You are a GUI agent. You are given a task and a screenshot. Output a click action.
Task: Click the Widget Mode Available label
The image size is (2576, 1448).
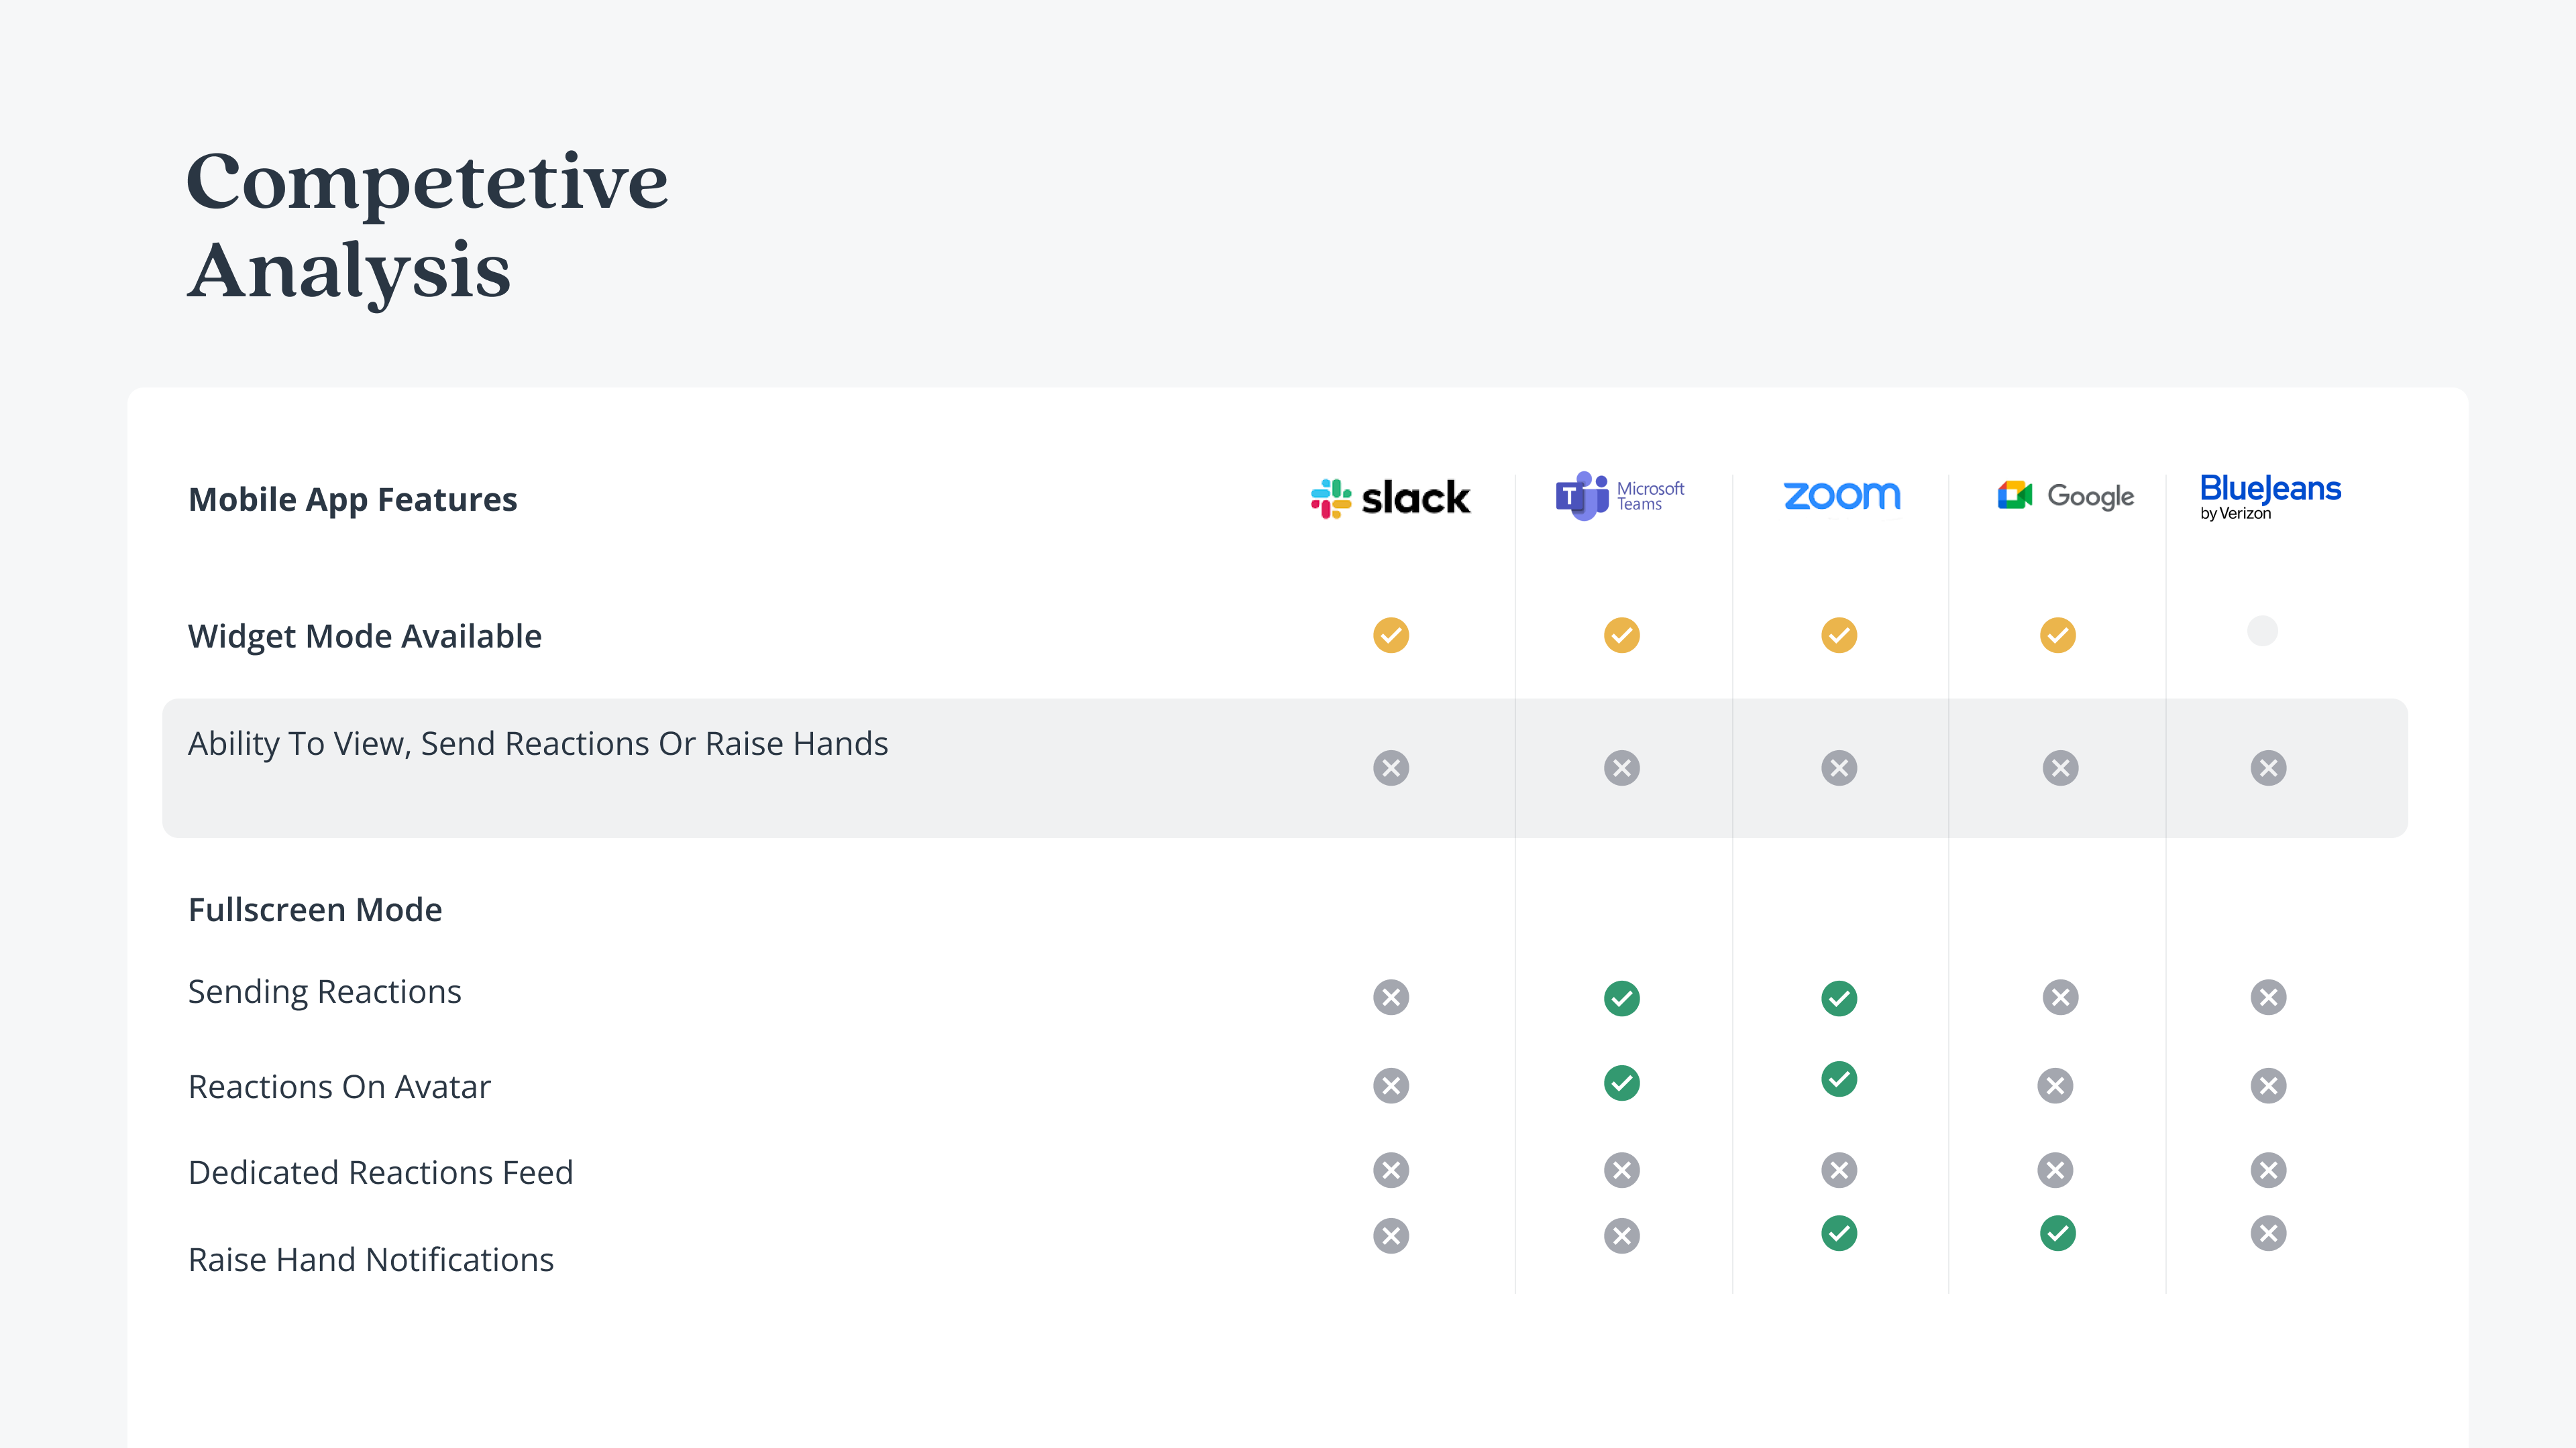364,636
